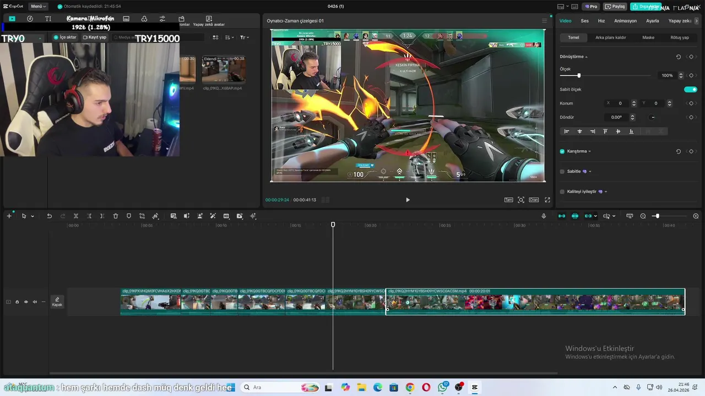The image size is (705, 396).
Task: Toggle the Sabit ölçek uniform scale switch
Action: (690, 89)
